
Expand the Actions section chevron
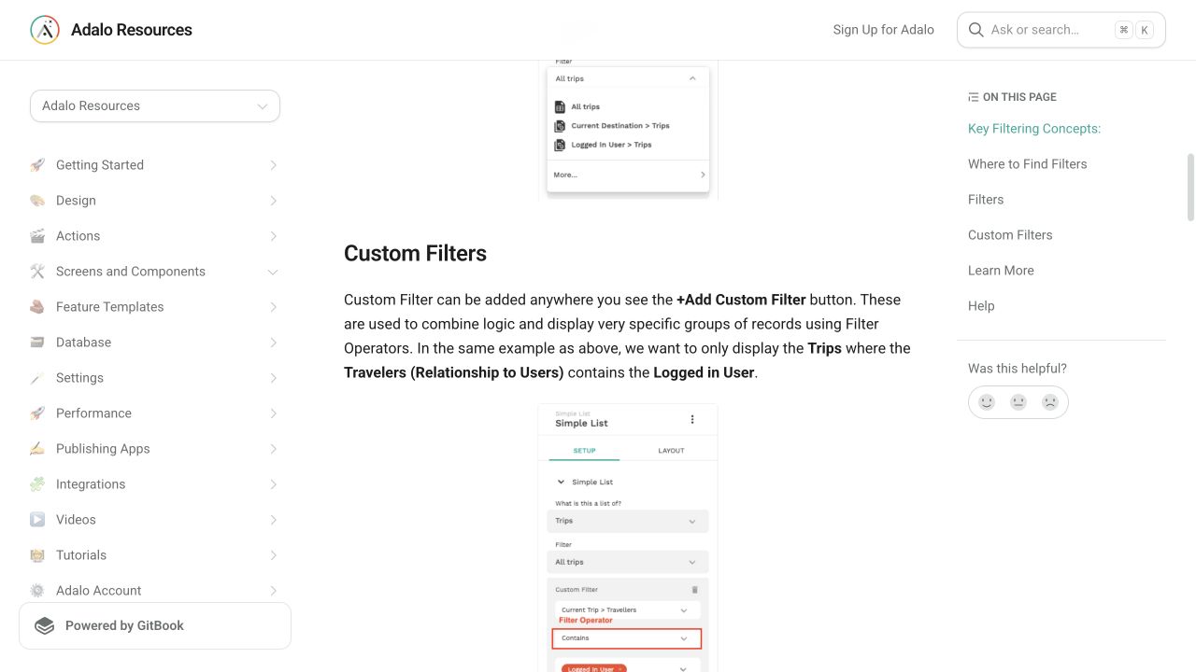click(x=273, y=236)
